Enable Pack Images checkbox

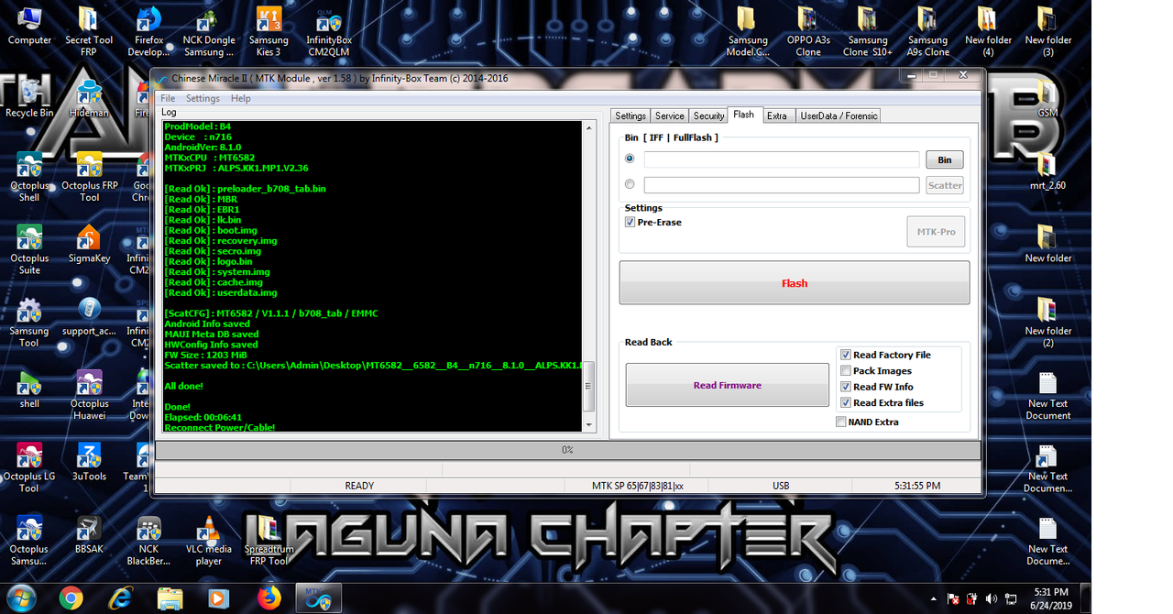[846, 370]
